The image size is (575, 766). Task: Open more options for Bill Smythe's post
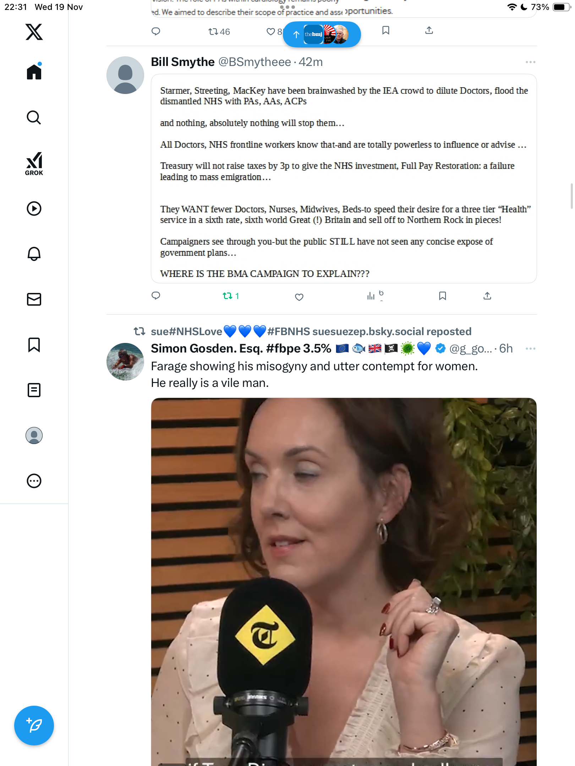530,62
